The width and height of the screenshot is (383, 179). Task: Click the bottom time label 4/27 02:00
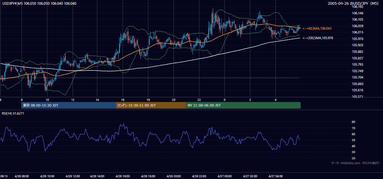coord(249,176)
